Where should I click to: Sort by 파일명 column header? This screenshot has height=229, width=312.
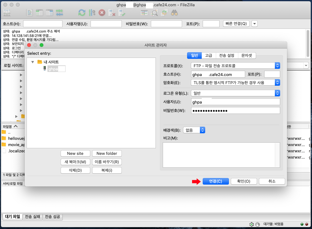click(13, 126)
